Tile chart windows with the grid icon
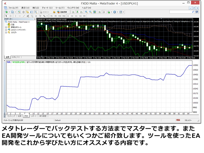This screenshot has width=204, height=153. click(x=95, y=12)
